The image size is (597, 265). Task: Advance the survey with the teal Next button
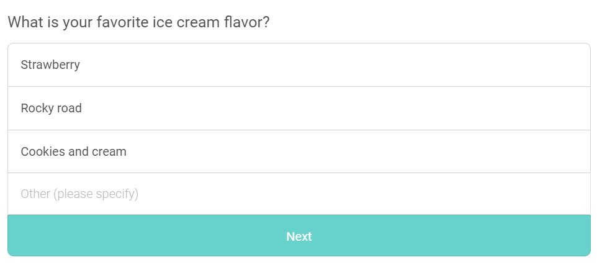(x=299, y=236)
